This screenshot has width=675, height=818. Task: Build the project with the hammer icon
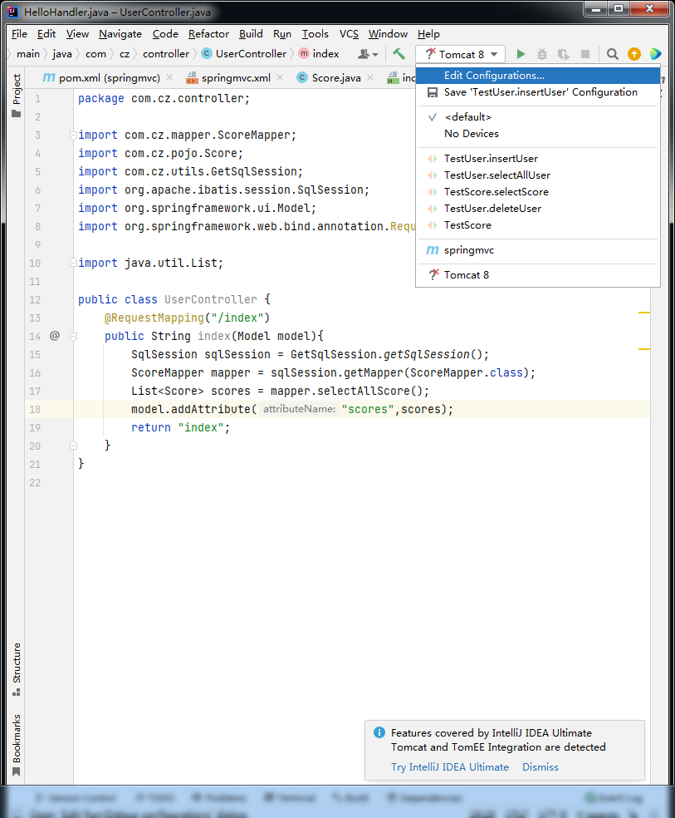tap(397, 53)
